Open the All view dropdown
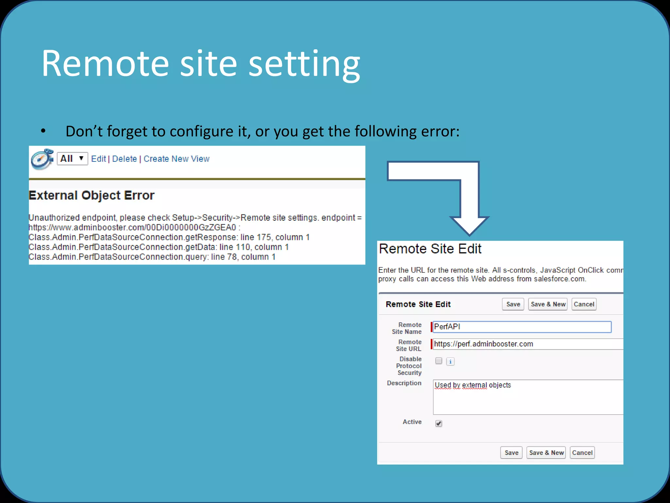 (72, 159)
